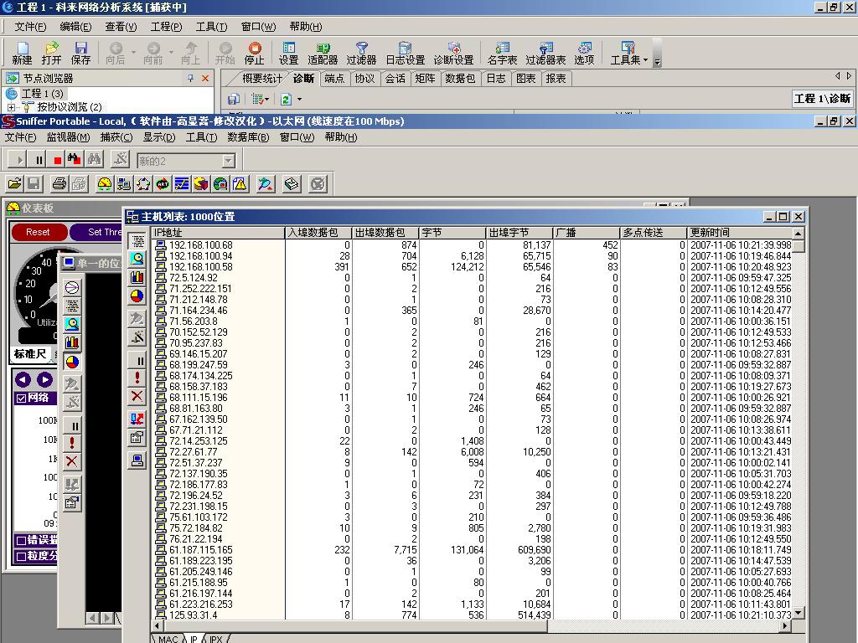Screen dimensions: 858x643
Task: Click the 停止 (Stop) capture button
Action: tap(254, 54)
